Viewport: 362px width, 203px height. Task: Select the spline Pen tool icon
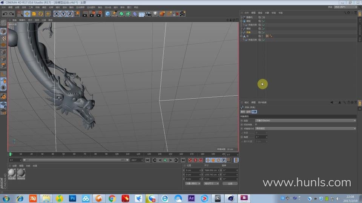115,14
